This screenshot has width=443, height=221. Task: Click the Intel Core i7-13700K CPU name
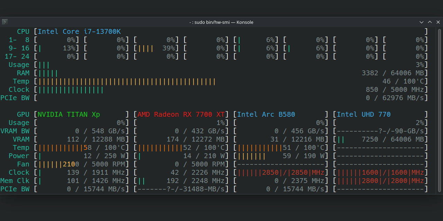79,31
